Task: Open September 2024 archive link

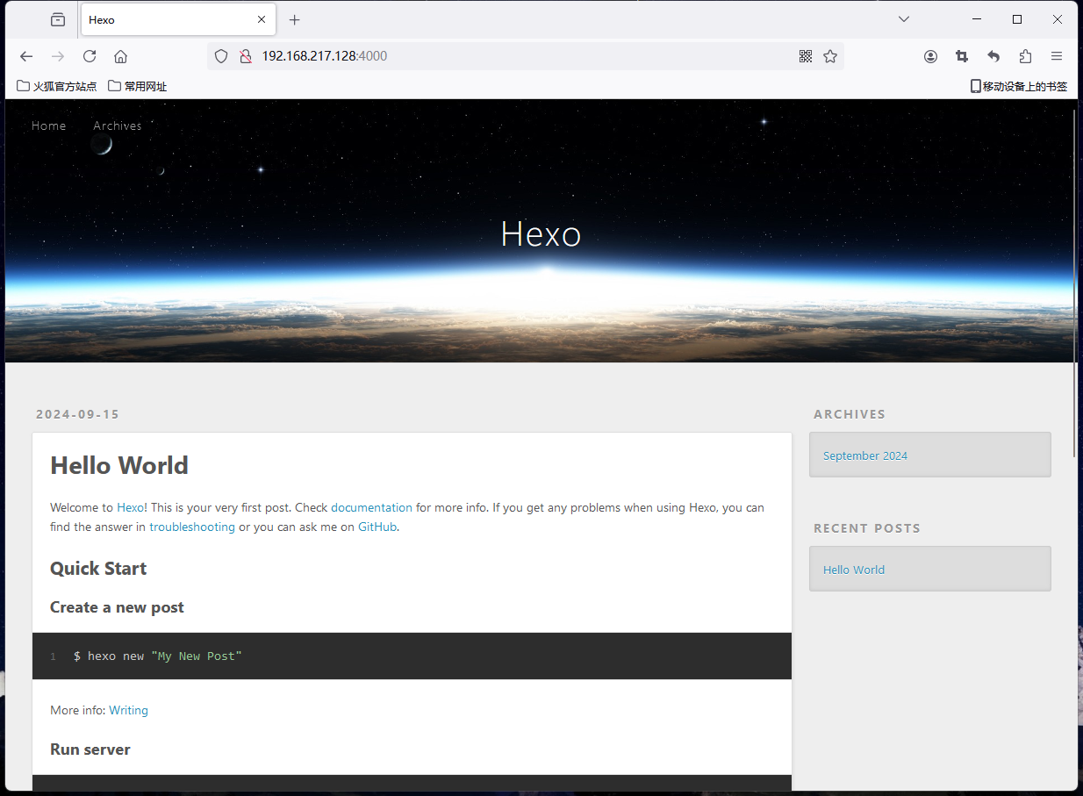Action: click(865, 455)
